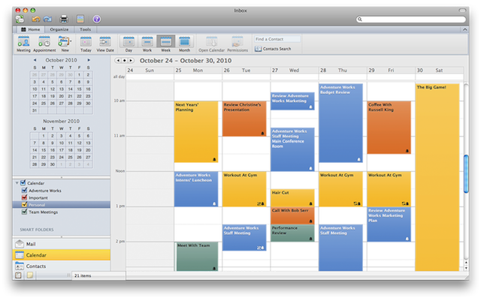Image resolution: width=481 pixels, height=298 pixels.
Task: Click the Print icon in the toolbar
Action: tap(64, 19)
